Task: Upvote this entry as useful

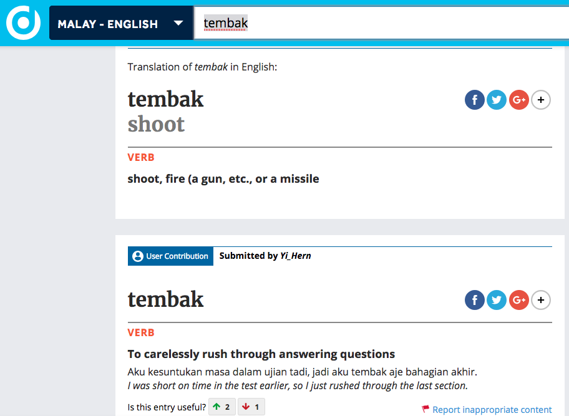Action: tap(221, 407)
